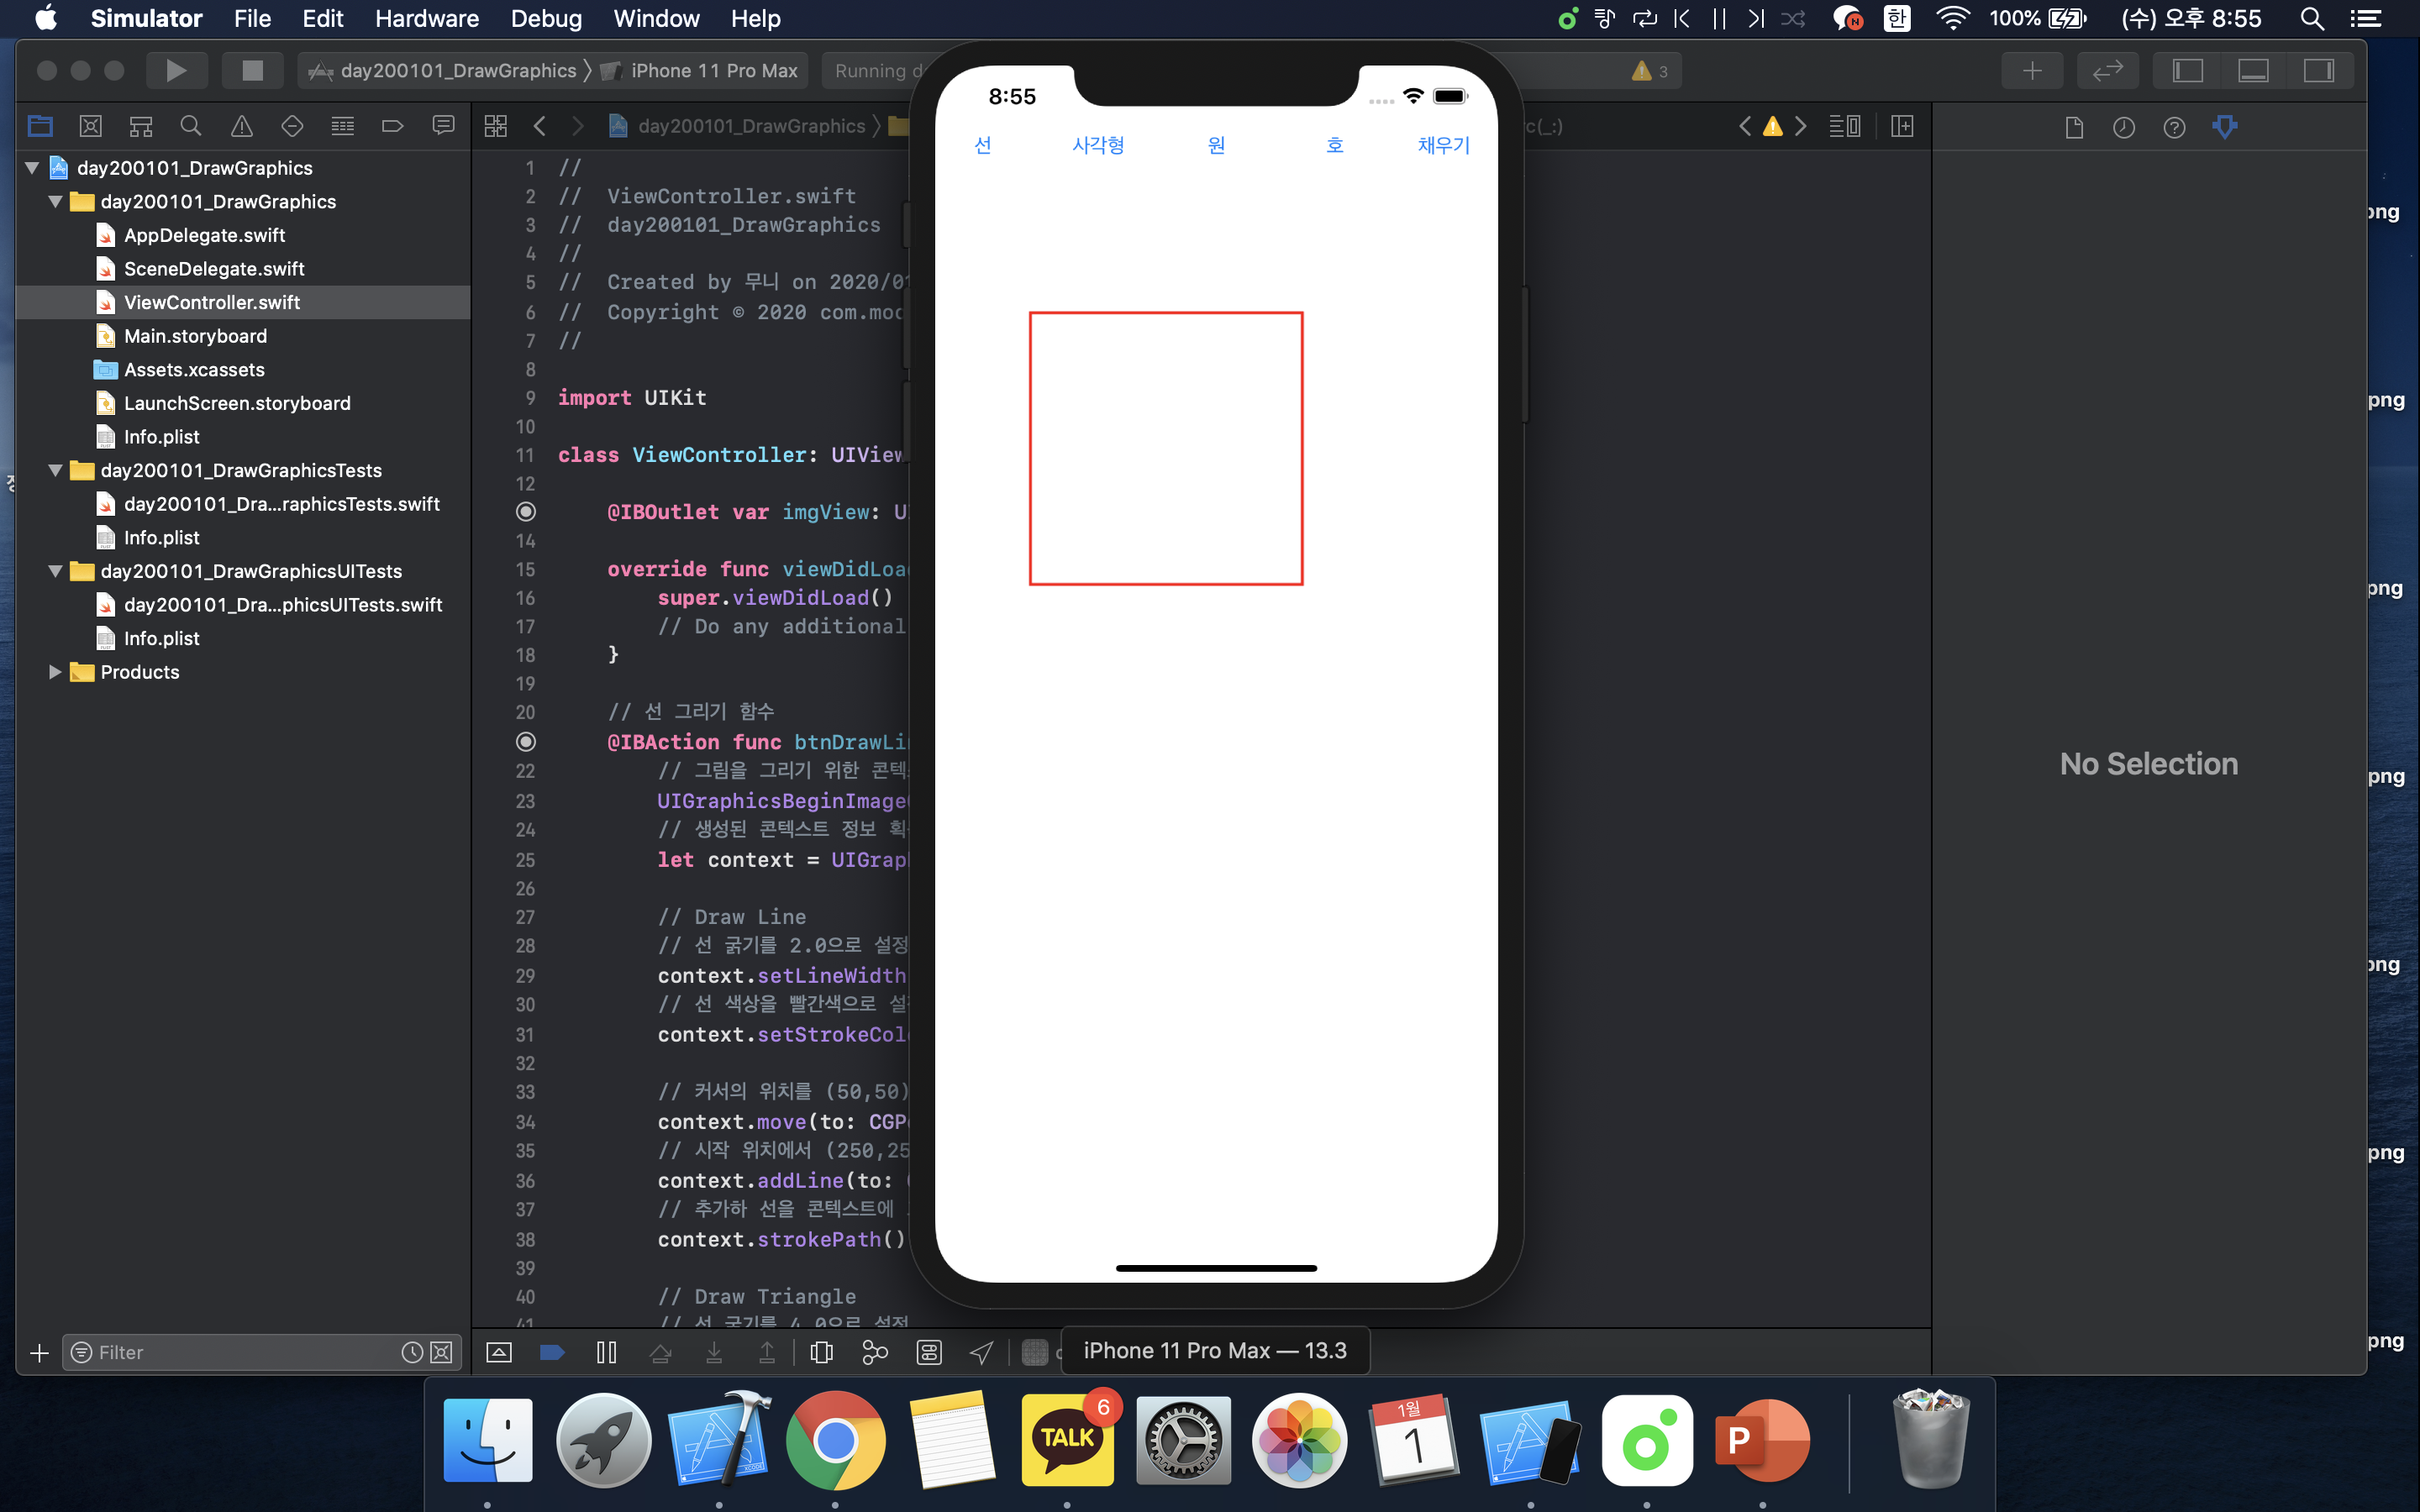Toggle the breakpoints activation button in debug bar
Screen dimensions: 2420x1512
(x=552, y=1352)
